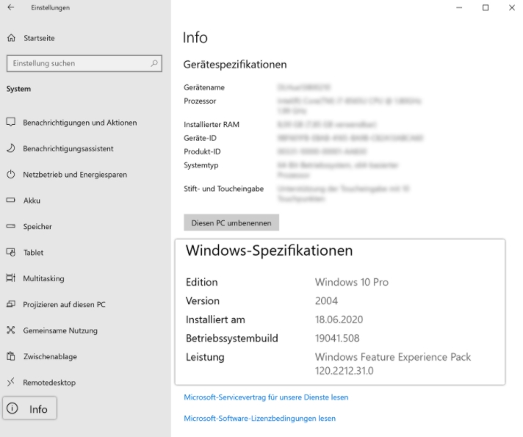This screenshot has width=523, height=437.
Task: Click the version value 2004
Action: (326, 301)
